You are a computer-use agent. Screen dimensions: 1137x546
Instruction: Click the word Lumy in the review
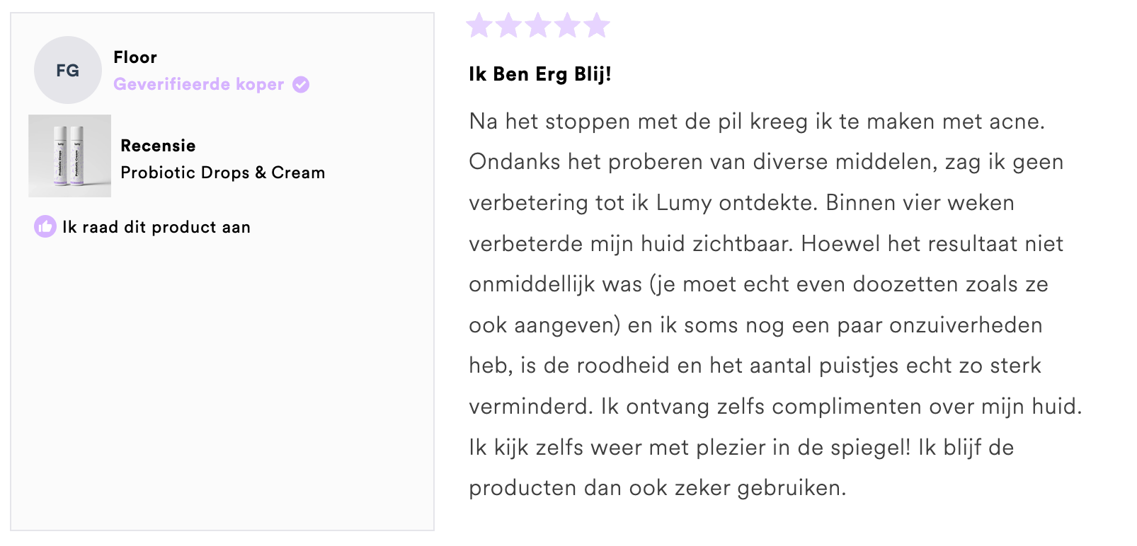(683, 203)
